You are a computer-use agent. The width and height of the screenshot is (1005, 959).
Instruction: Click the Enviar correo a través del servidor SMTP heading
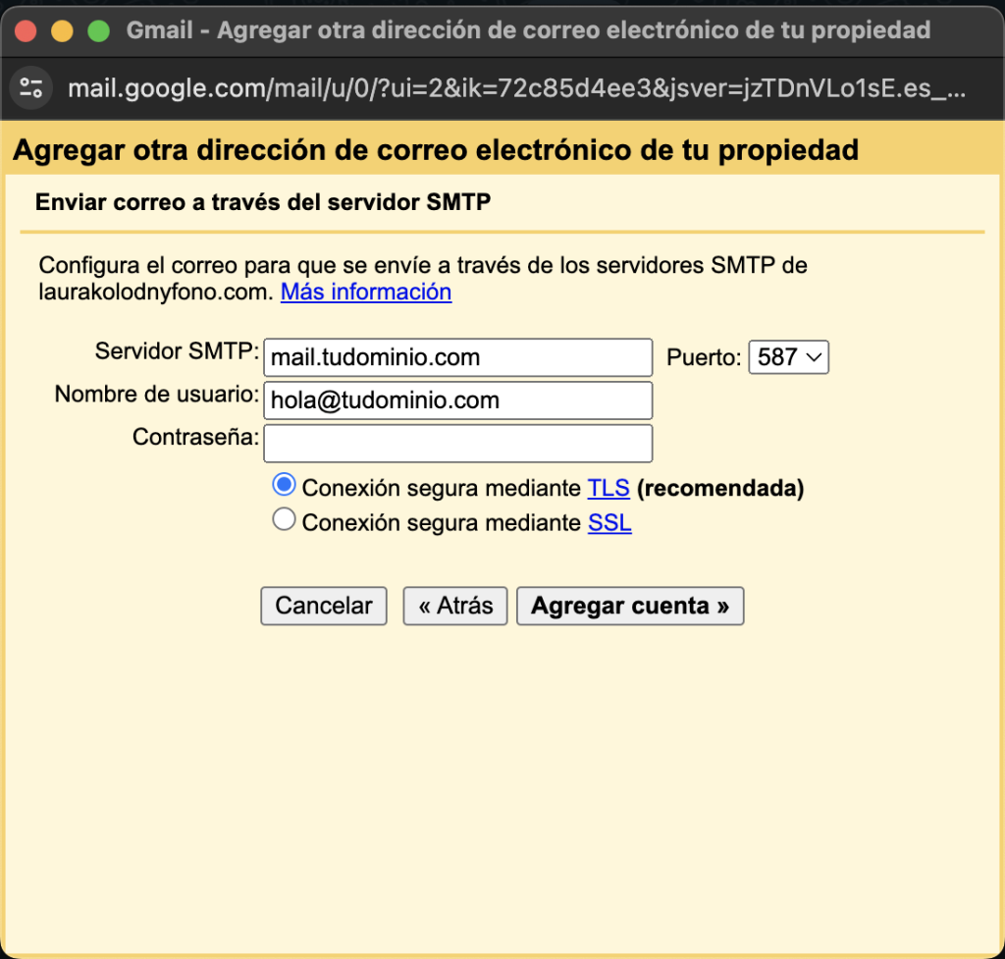click(x=263, y=203)
